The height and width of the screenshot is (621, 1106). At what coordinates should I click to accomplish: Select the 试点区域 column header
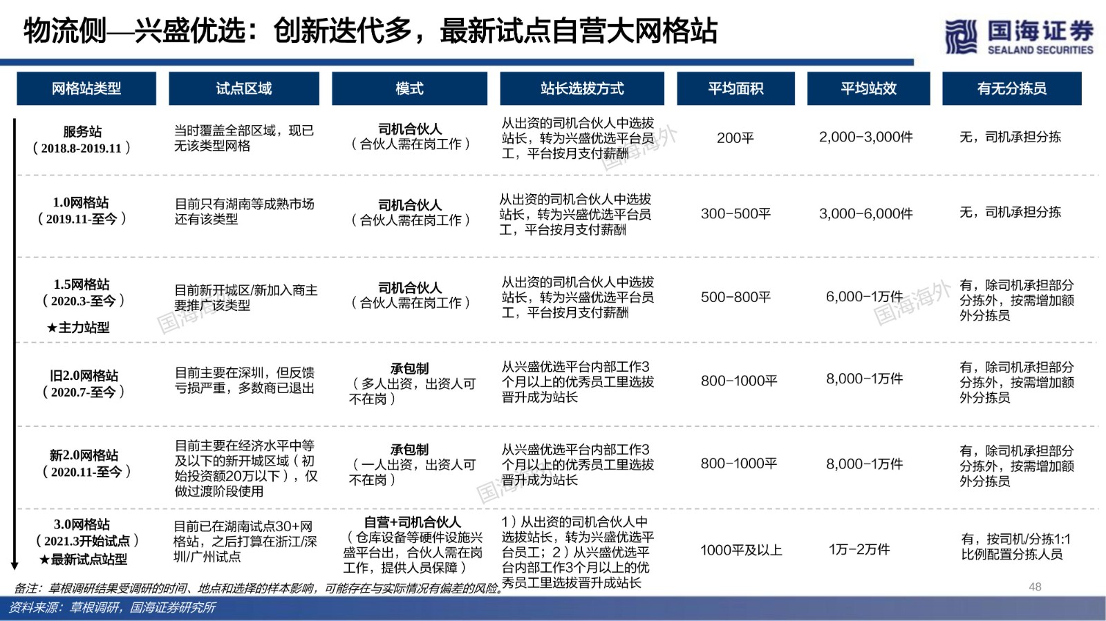point(244,88)
